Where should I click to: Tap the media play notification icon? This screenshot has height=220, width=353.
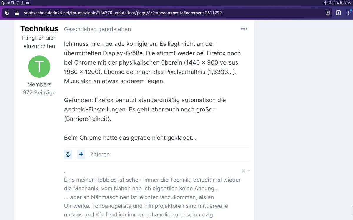pyautogui.click(x=3, y=3)
